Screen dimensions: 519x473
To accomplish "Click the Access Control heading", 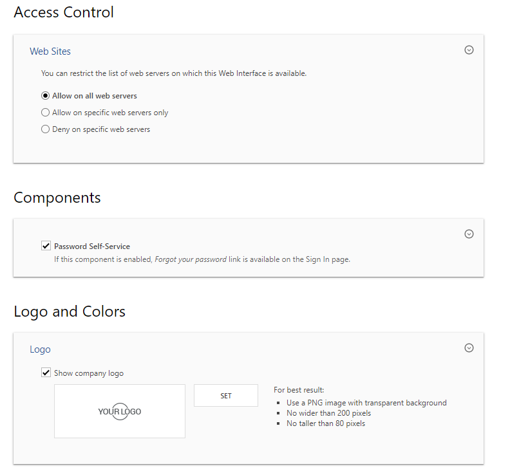I will pos(64,13).
